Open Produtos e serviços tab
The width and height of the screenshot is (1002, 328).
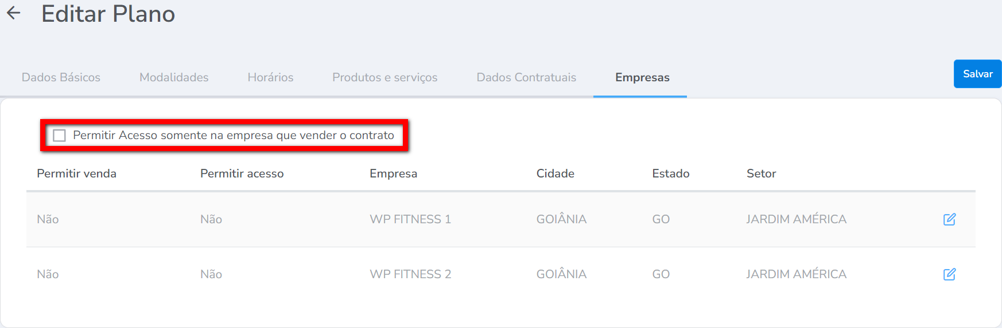[385, 77]
